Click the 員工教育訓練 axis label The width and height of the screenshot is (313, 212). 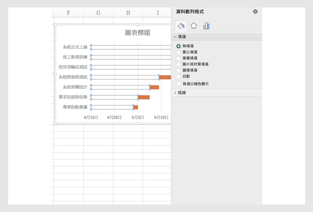coord(75,57)
